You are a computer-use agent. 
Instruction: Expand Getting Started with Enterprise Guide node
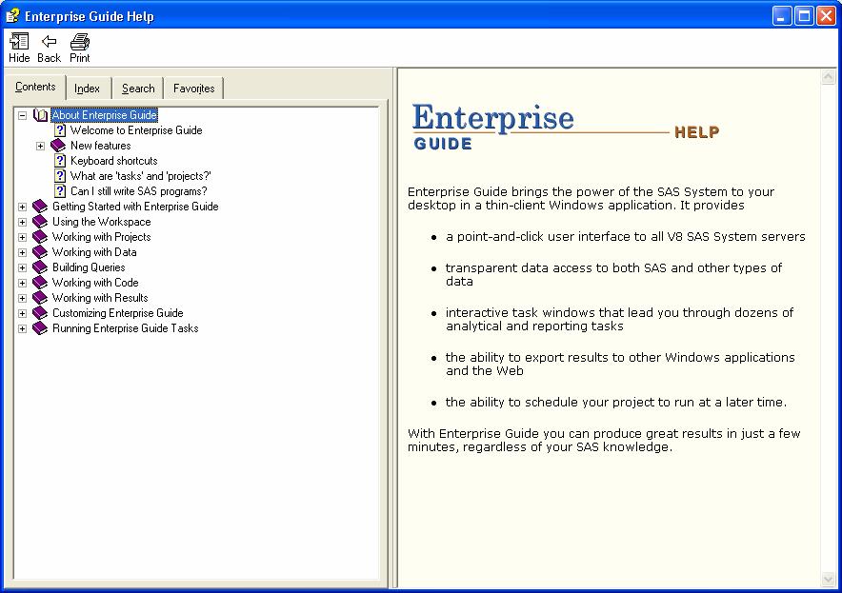click(22, 207)
